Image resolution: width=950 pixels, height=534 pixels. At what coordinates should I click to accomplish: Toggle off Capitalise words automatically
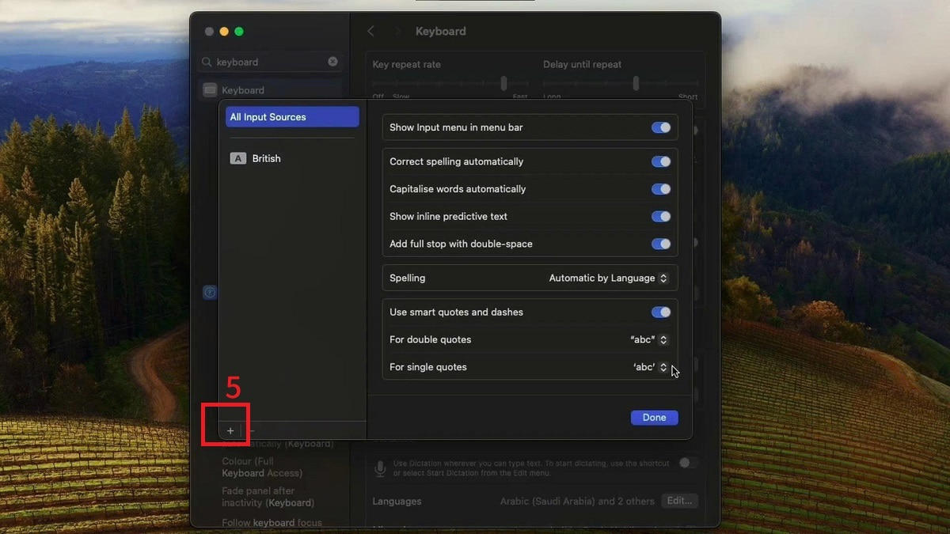tap(661, 189)
